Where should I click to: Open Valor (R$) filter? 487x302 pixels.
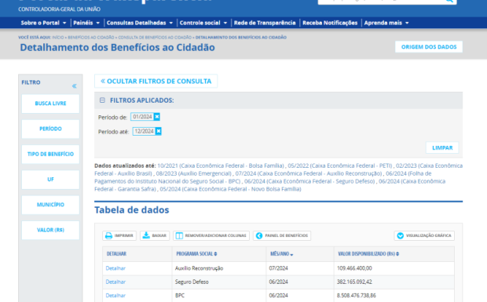pos(50,230)
